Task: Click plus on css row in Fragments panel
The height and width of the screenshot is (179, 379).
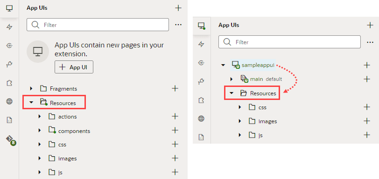Action: pos(175,144)
